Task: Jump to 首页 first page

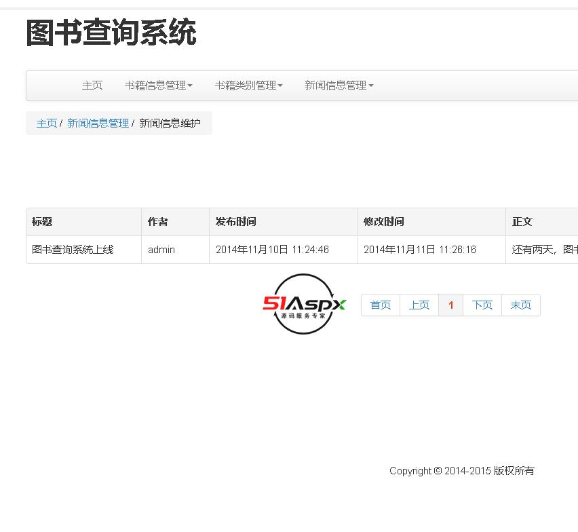Action: pyautogui.click(x=381, y=305)
